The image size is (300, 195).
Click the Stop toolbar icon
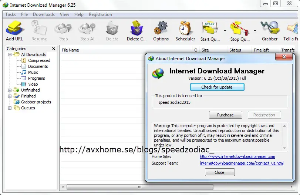point(63,31)
